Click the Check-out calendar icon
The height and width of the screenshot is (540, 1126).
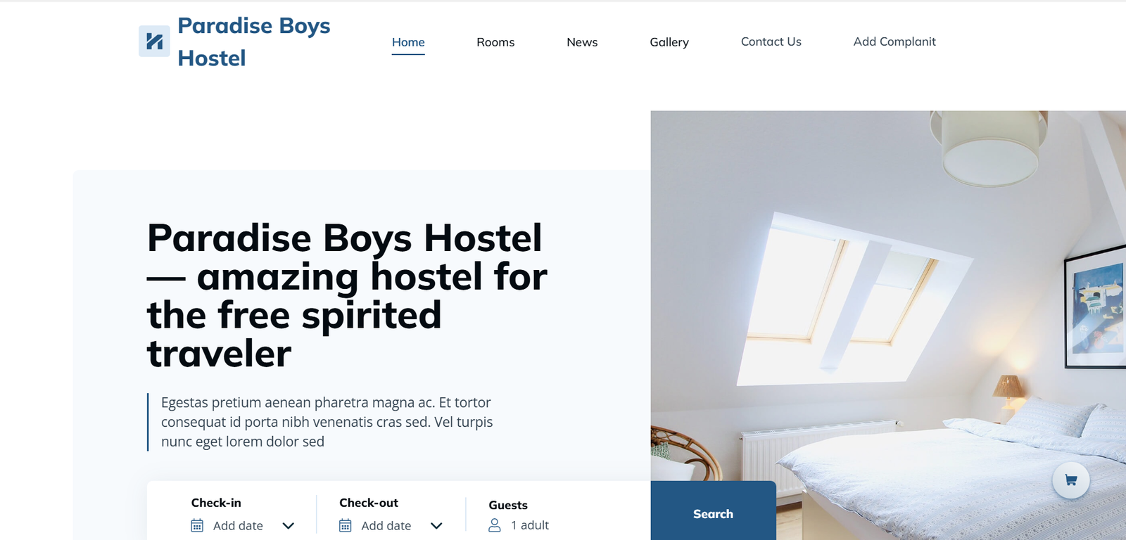[x=345, y=525]
